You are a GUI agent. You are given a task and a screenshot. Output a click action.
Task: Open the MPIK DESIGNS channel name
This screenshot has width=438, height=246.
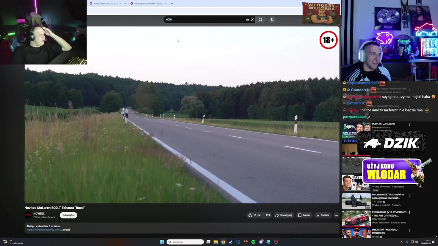point(379,219)
